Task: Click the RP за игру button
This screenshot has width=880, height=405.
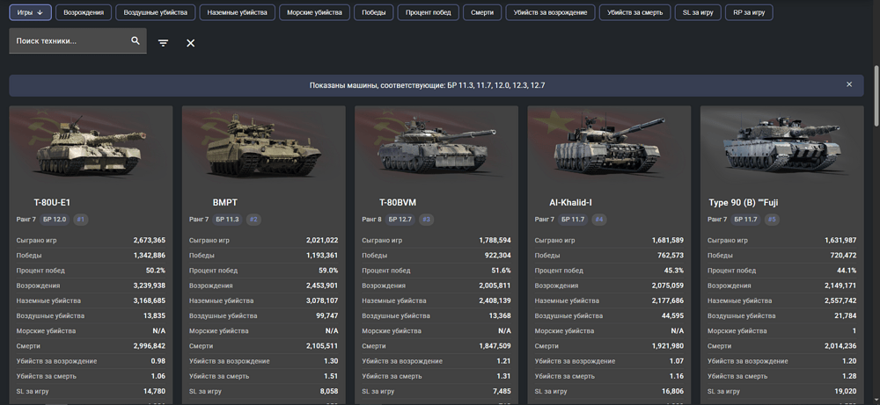Action: click(748, 12)
